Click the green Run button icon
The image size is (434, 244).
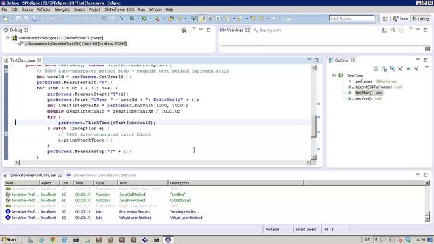144,18
